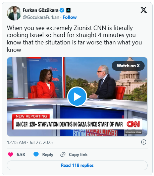Viewport: 154px width, 176px height.
Task: Click the tweet text about CNN
Action: coord(74,39)
